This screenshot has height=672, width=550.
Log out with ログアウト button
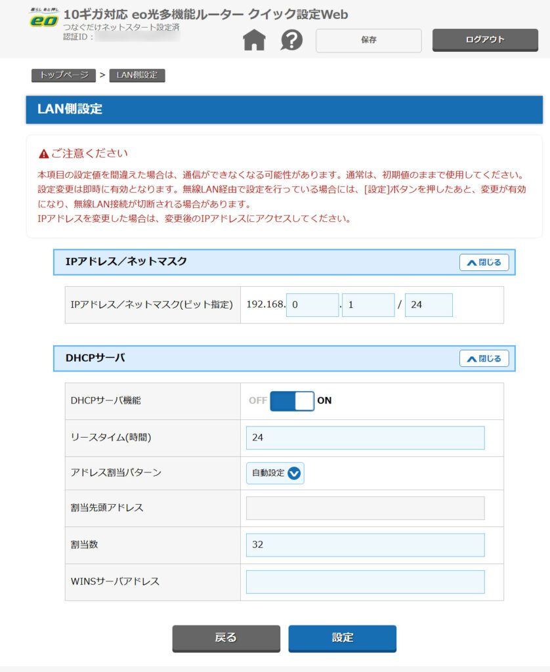point(485,40)
